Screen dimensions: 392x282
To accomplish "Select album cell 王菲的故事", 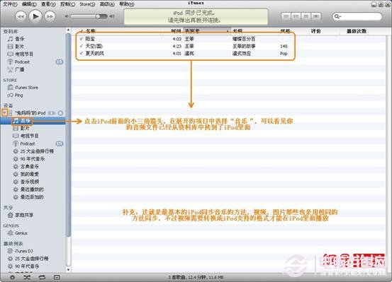I will [x=244, y=46].
